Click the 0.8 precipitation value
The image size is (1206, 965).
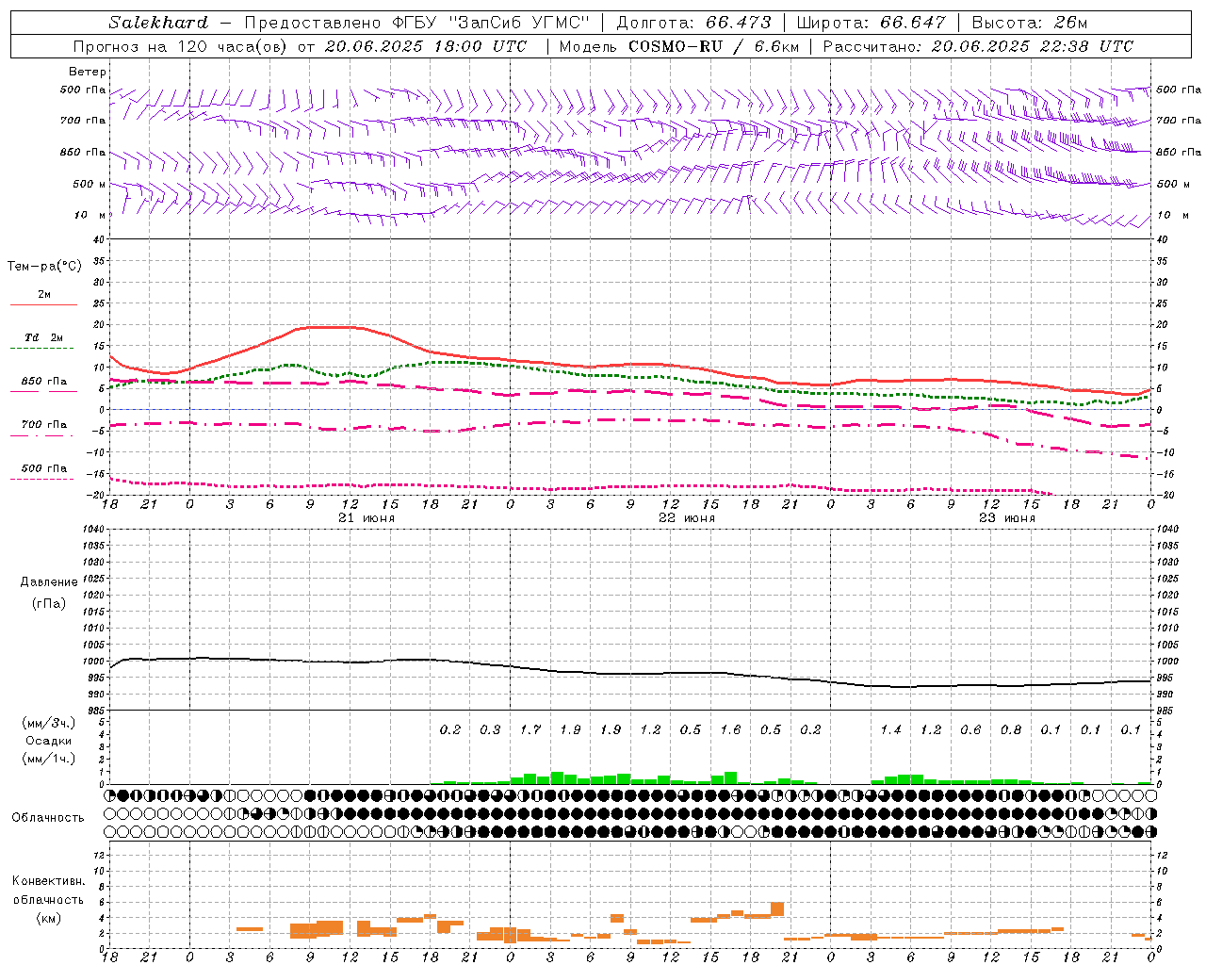[1011, 729]
